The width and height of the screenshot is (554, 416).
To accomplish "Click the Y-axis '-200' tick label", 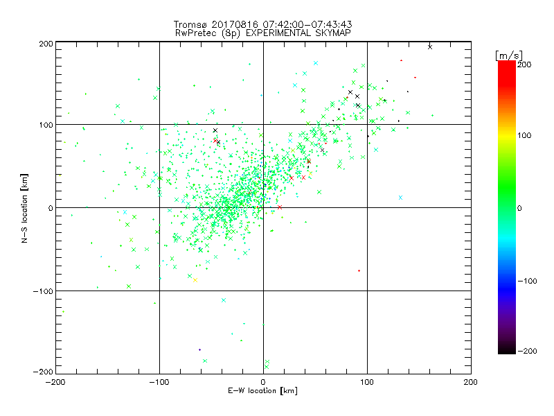I will click(43, 372).
